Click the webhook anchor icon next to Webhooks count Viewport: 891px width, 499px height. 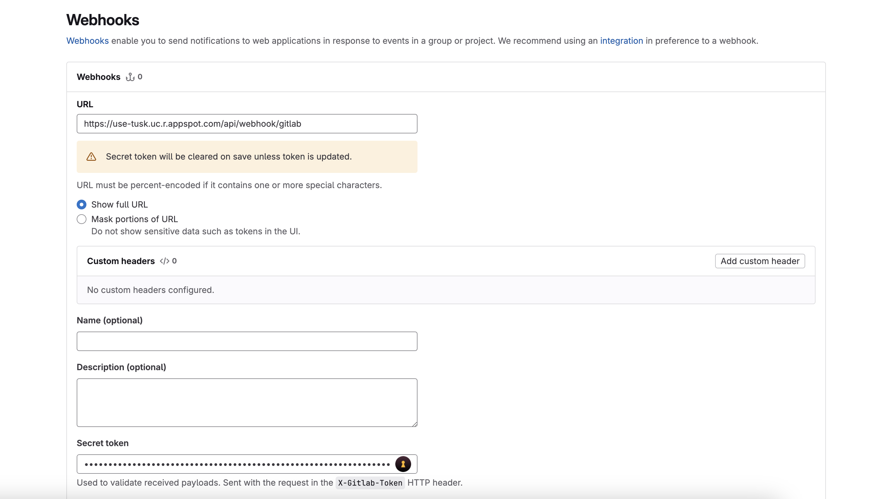pyautogui.click(x=130, y=77)
